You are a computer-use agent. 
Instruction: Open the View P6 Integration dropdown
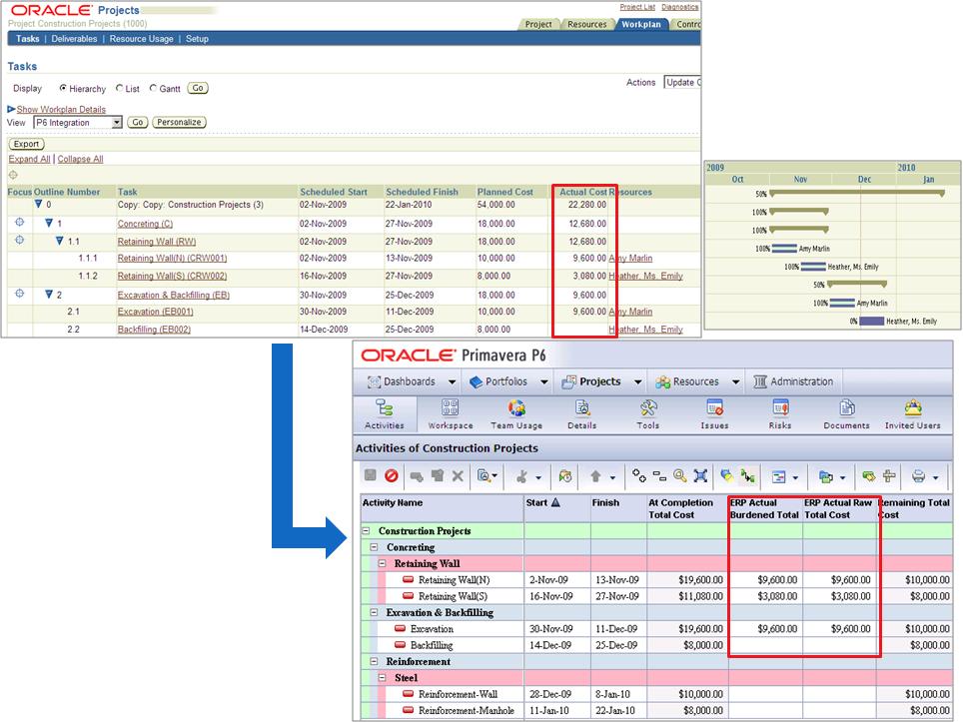78,122
